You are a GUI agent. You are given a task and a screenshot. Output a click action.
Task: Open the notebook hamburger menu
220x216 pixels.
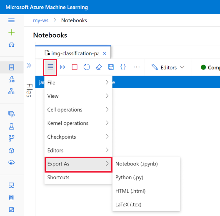click(50, 67)
